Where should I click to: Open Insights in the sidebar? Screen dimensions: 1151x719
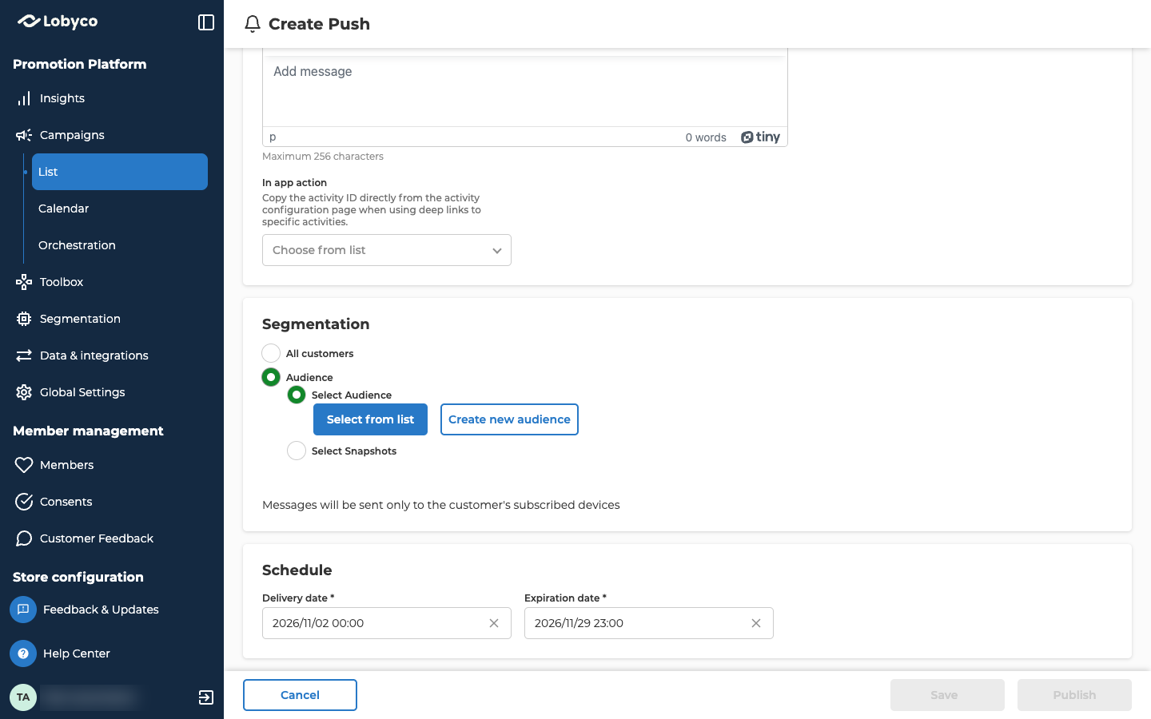pyautogui.click(x=112, y=98)
